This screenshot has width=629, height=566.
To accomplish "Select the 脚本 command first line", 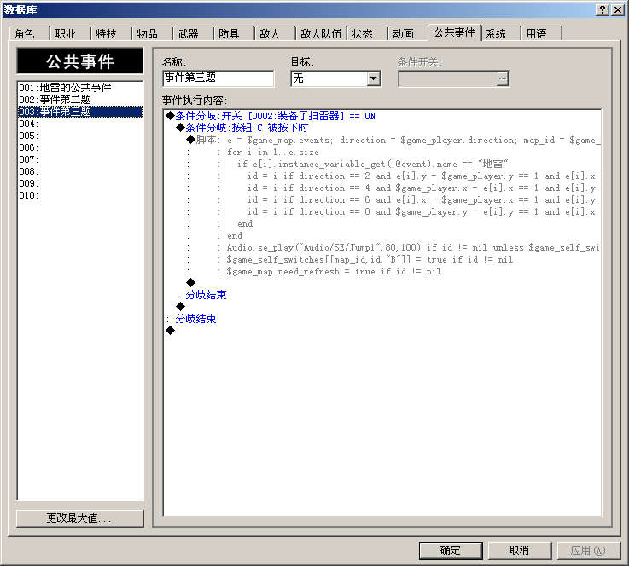I will pos(382,140).
